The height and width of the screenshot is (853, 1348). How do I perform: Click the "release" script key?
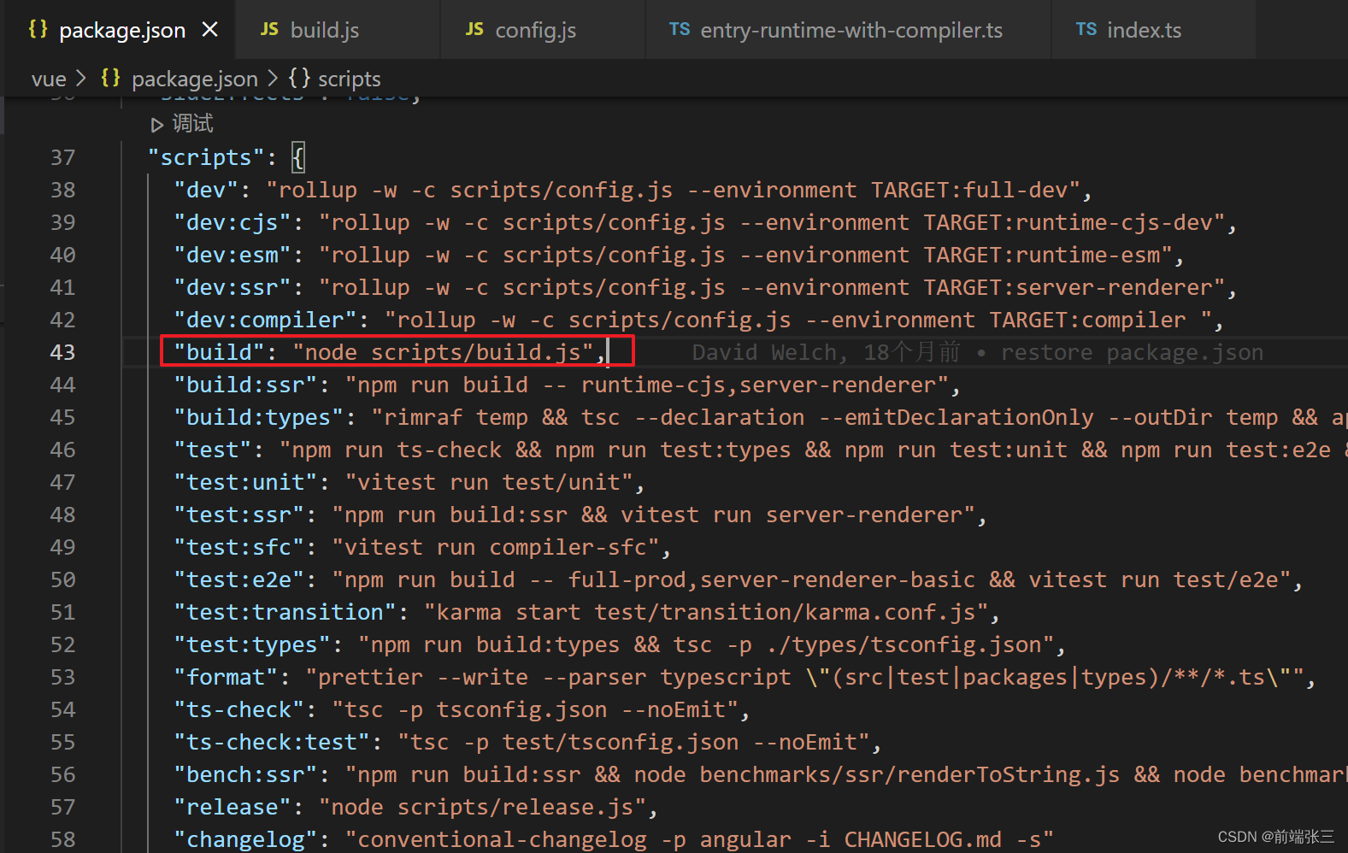[x=233, y=807]
